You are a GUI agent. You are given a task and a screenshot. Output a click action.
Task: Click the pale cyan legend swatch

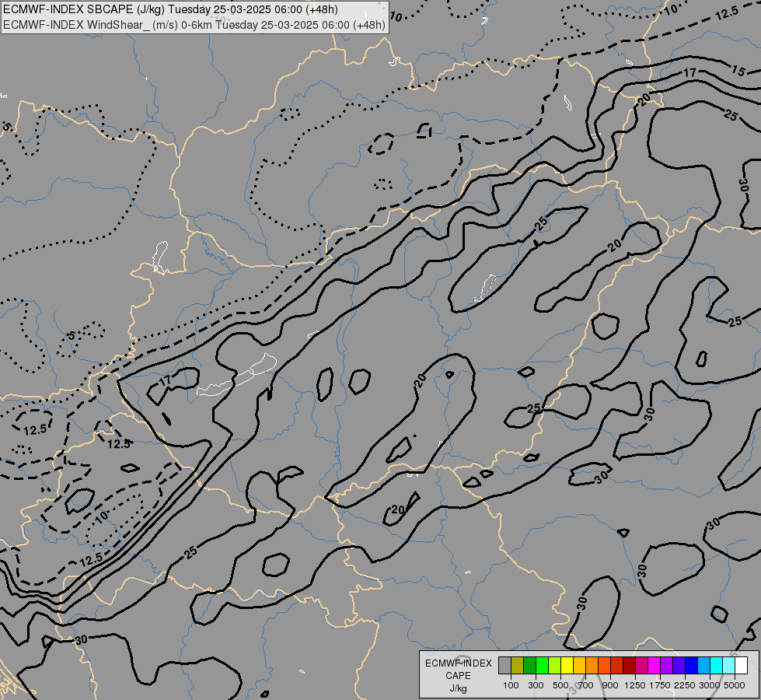728,665
